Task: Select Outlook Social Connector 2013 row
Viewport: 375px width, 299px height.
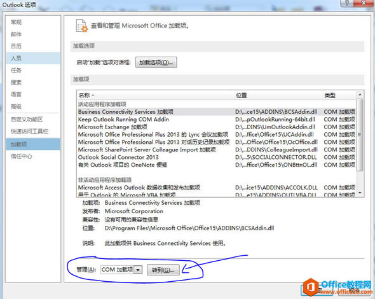Action: pyautogui.click(x=217, y=157)
